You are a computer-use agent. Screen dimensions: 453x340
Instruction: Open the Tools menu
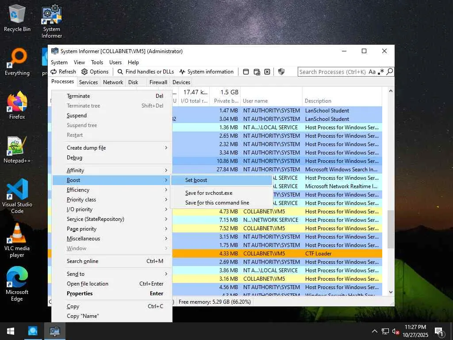coord(97,62)
